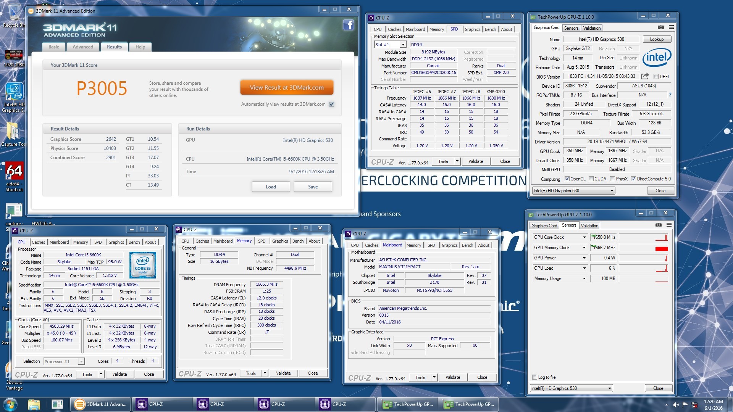Click the Part Number field in CPU-Z SPD
Viewport: 733px width, 412px height.
coord(433,72)
